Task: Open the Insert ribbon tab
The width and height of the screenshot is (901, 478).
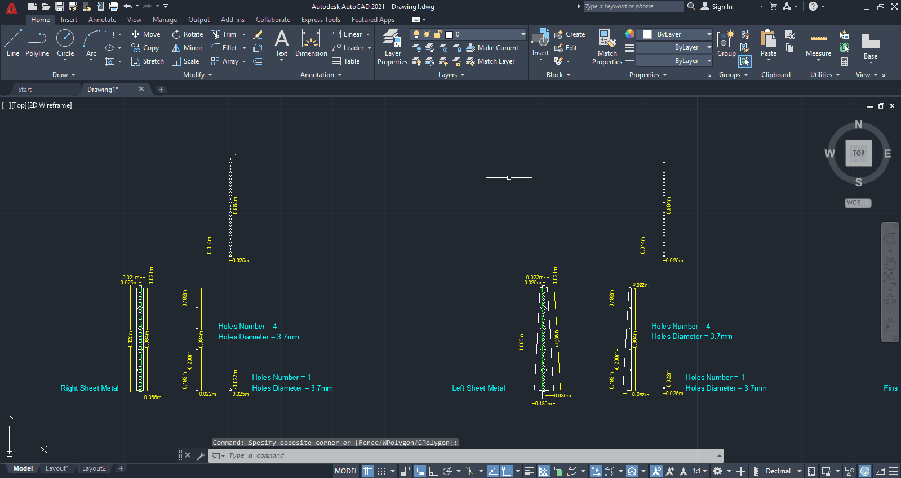Action: click(69, 20)
